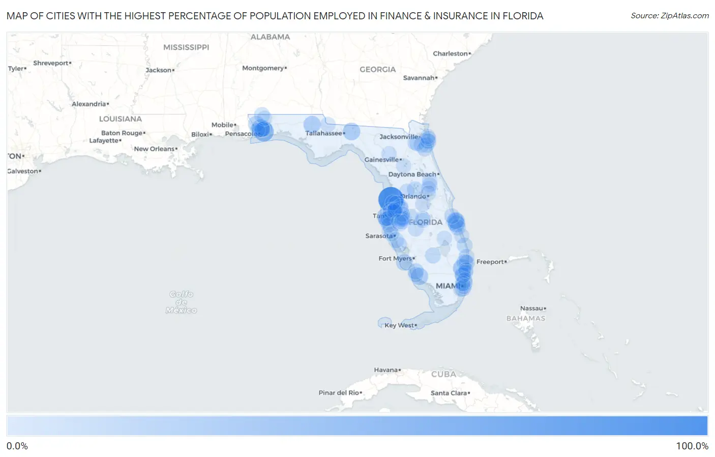Viewport: 715px width, 457px height.
Task: Click the Biloxi city label
Action: pyautogui.click(x=200, y=135)
